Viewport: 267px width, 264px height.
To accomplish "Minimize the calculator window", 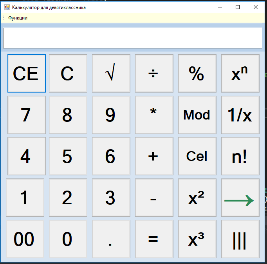I will pos(220,7).
